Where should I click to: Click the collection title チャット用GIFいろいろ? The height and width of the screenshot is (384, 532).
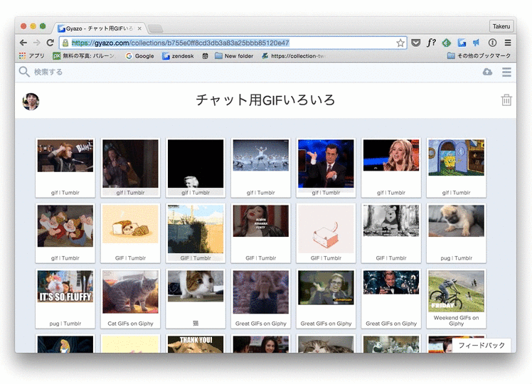(x=265, y=100)
